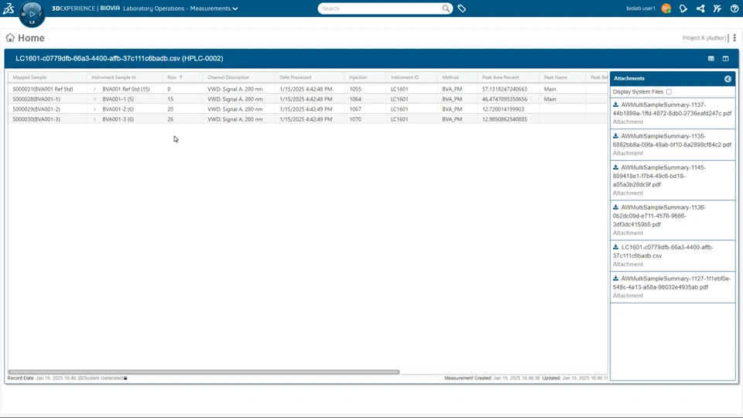Sort by Injection column header

[x=358, y=77]
